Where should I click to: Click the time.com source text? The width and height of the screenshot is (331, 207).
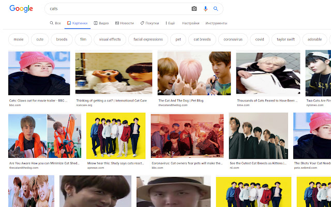243,105
